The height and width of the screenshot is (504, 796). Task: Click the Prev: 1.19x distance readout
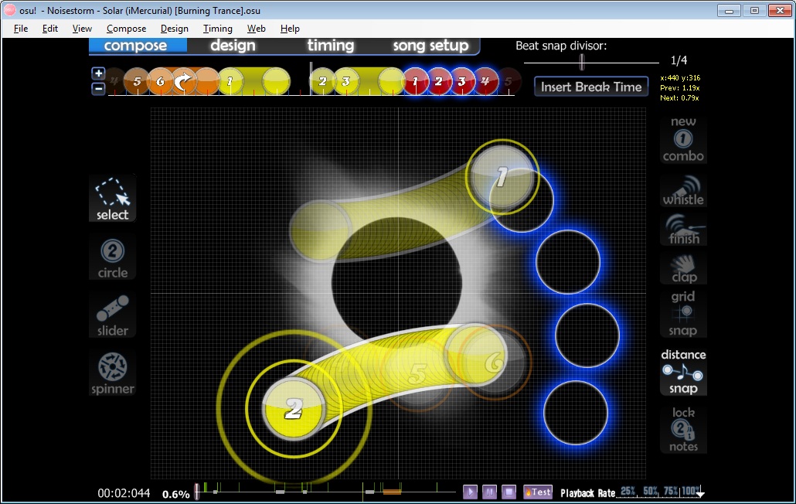pos(680,88)
